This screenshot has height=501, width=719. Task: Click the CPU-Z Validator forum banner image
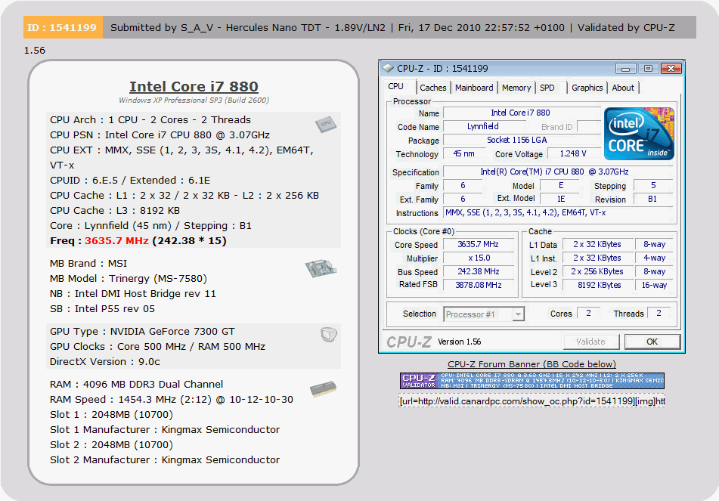pyautogui.click(x=532, y=380)
